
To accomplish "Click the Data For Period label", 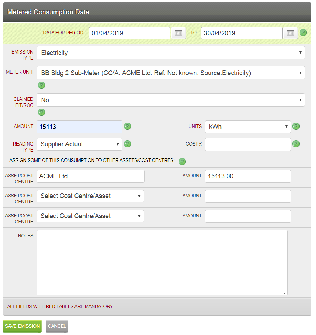I will point(64,33).
